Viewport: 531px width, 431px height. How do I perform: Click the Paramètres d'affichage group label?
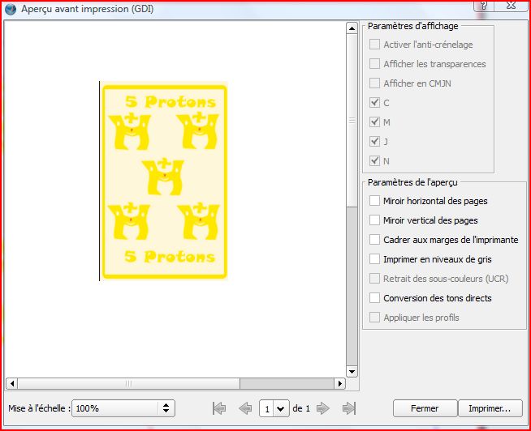tap(412, 26)
